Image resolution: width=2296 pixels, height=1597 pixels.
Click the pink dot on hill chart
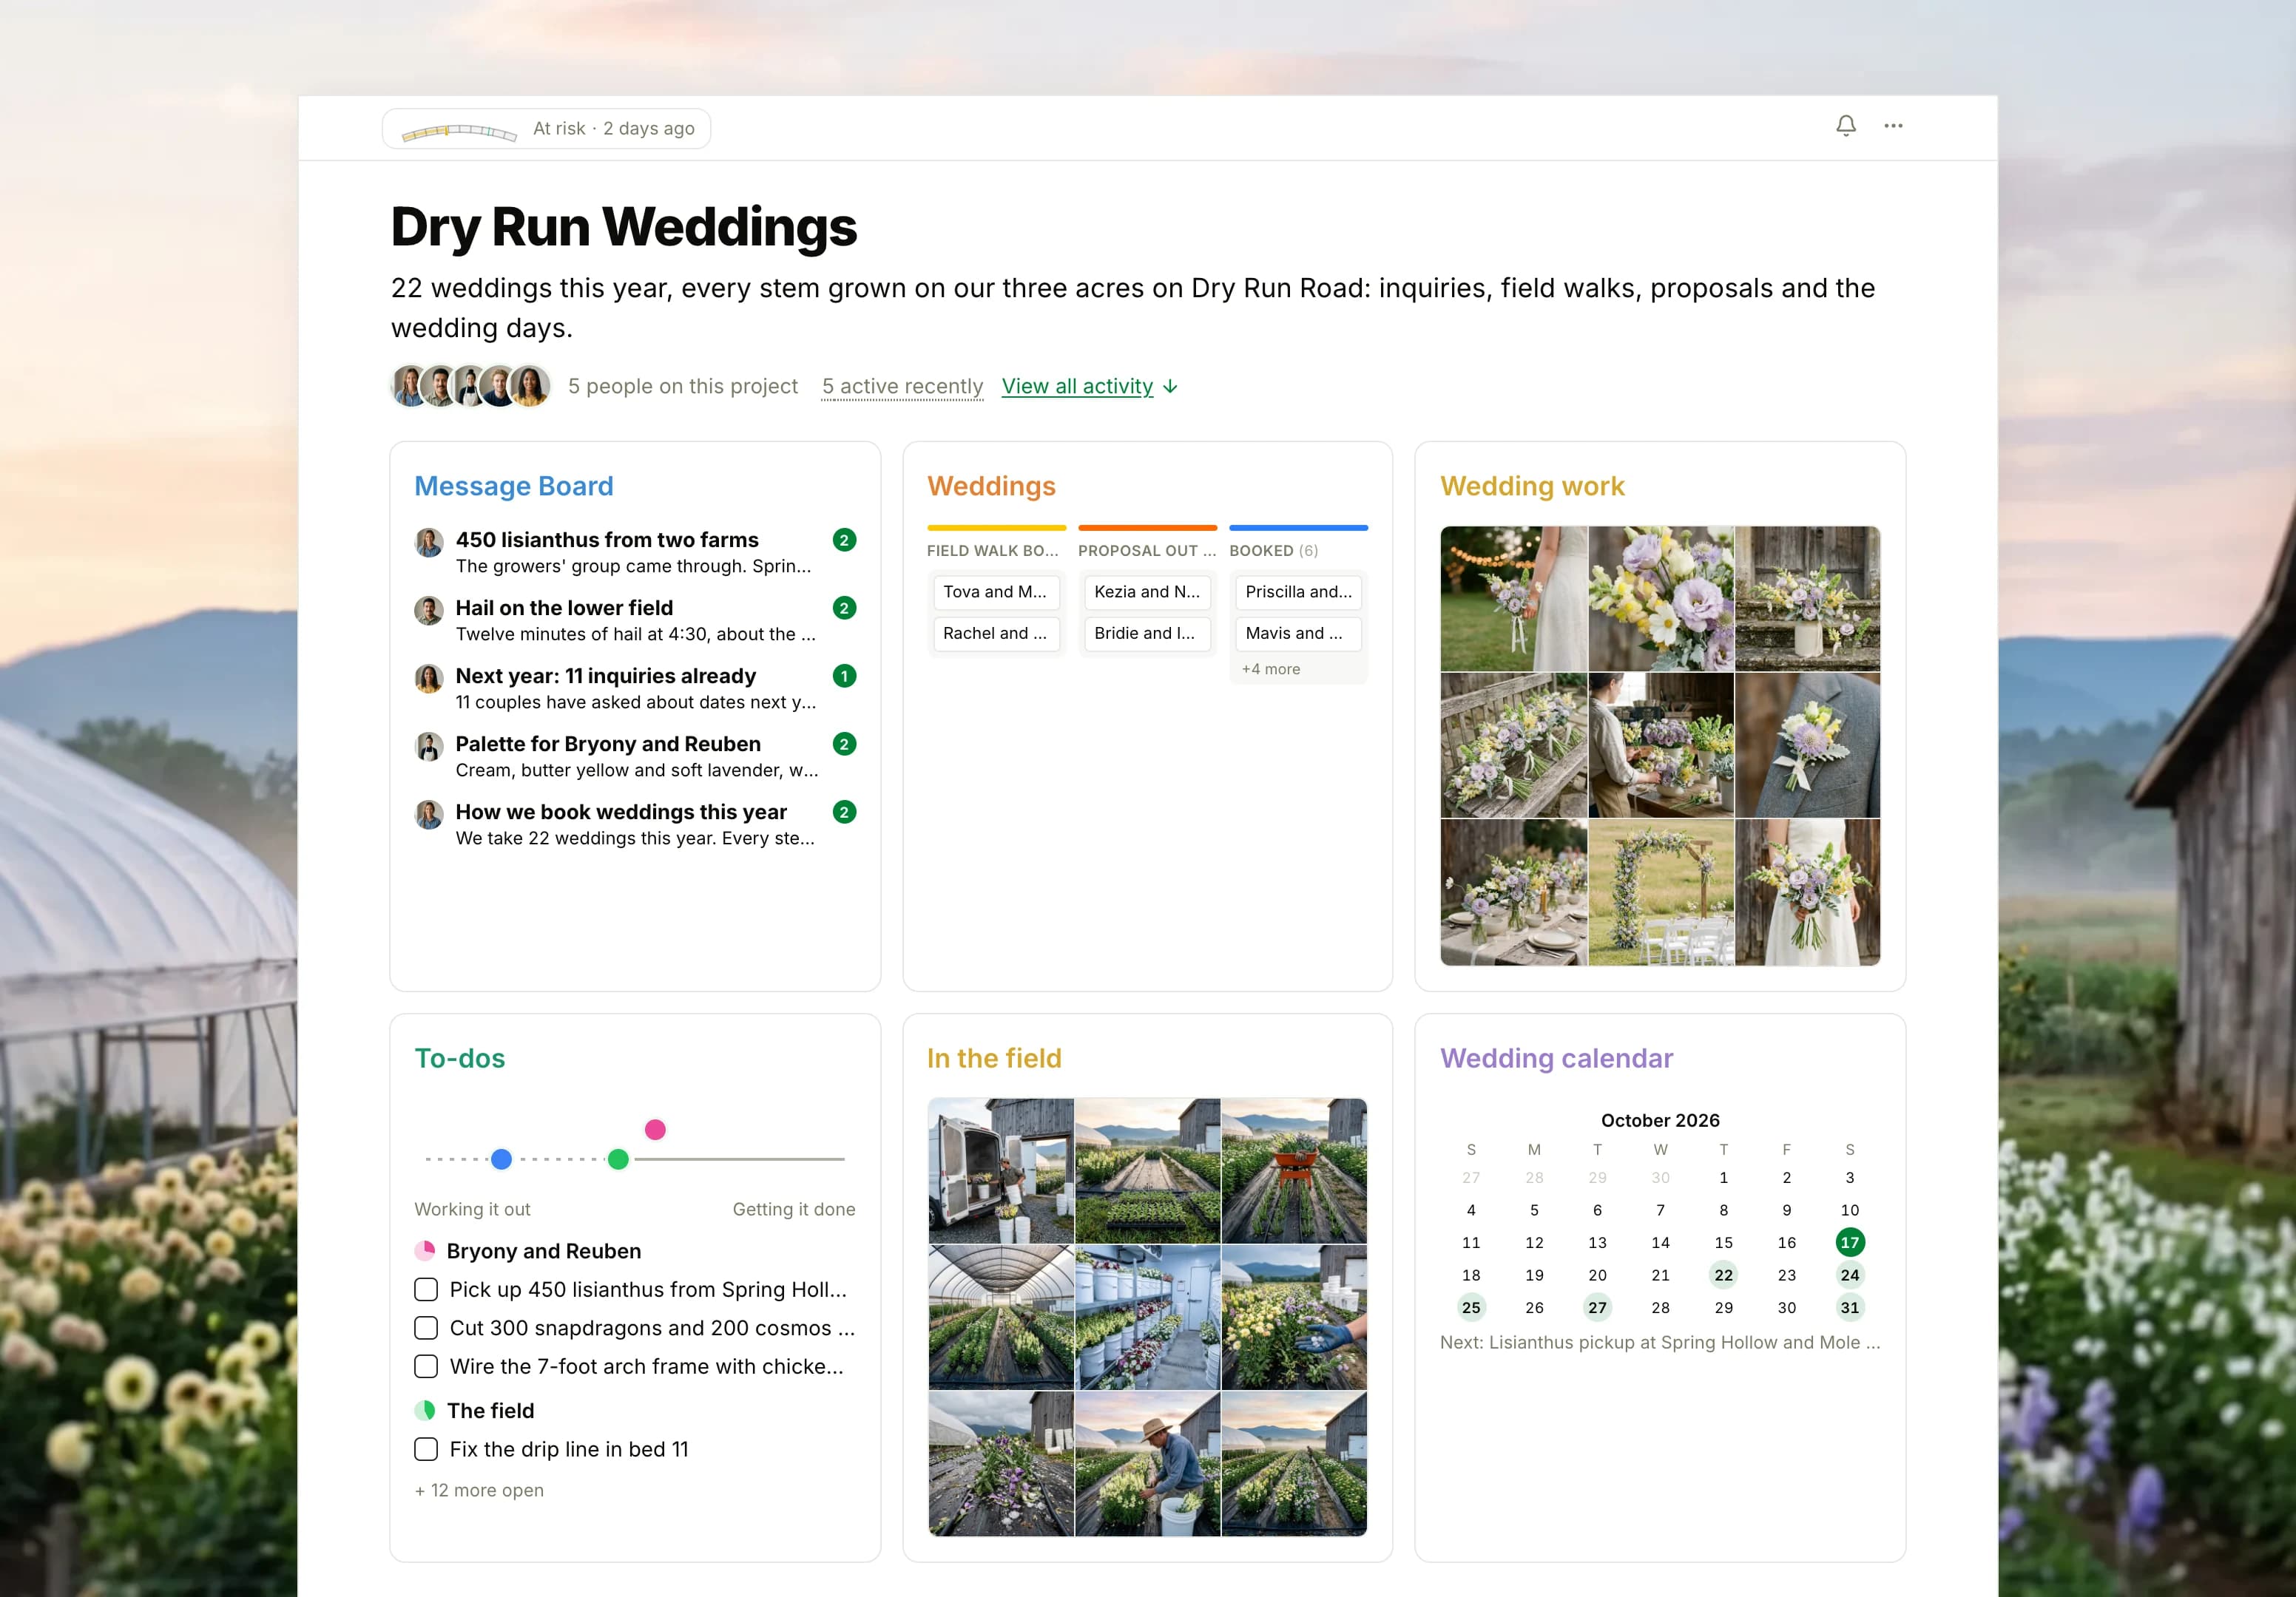tap(655, 1129)
